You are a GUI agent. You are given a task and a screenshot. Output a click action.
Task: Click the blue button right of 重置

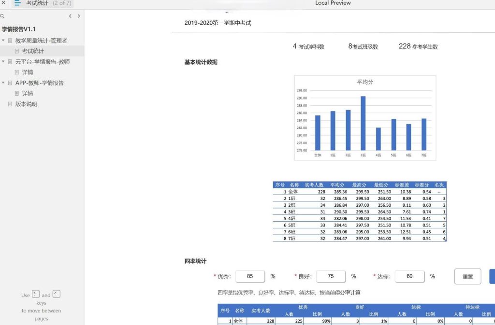pos(493,276)
